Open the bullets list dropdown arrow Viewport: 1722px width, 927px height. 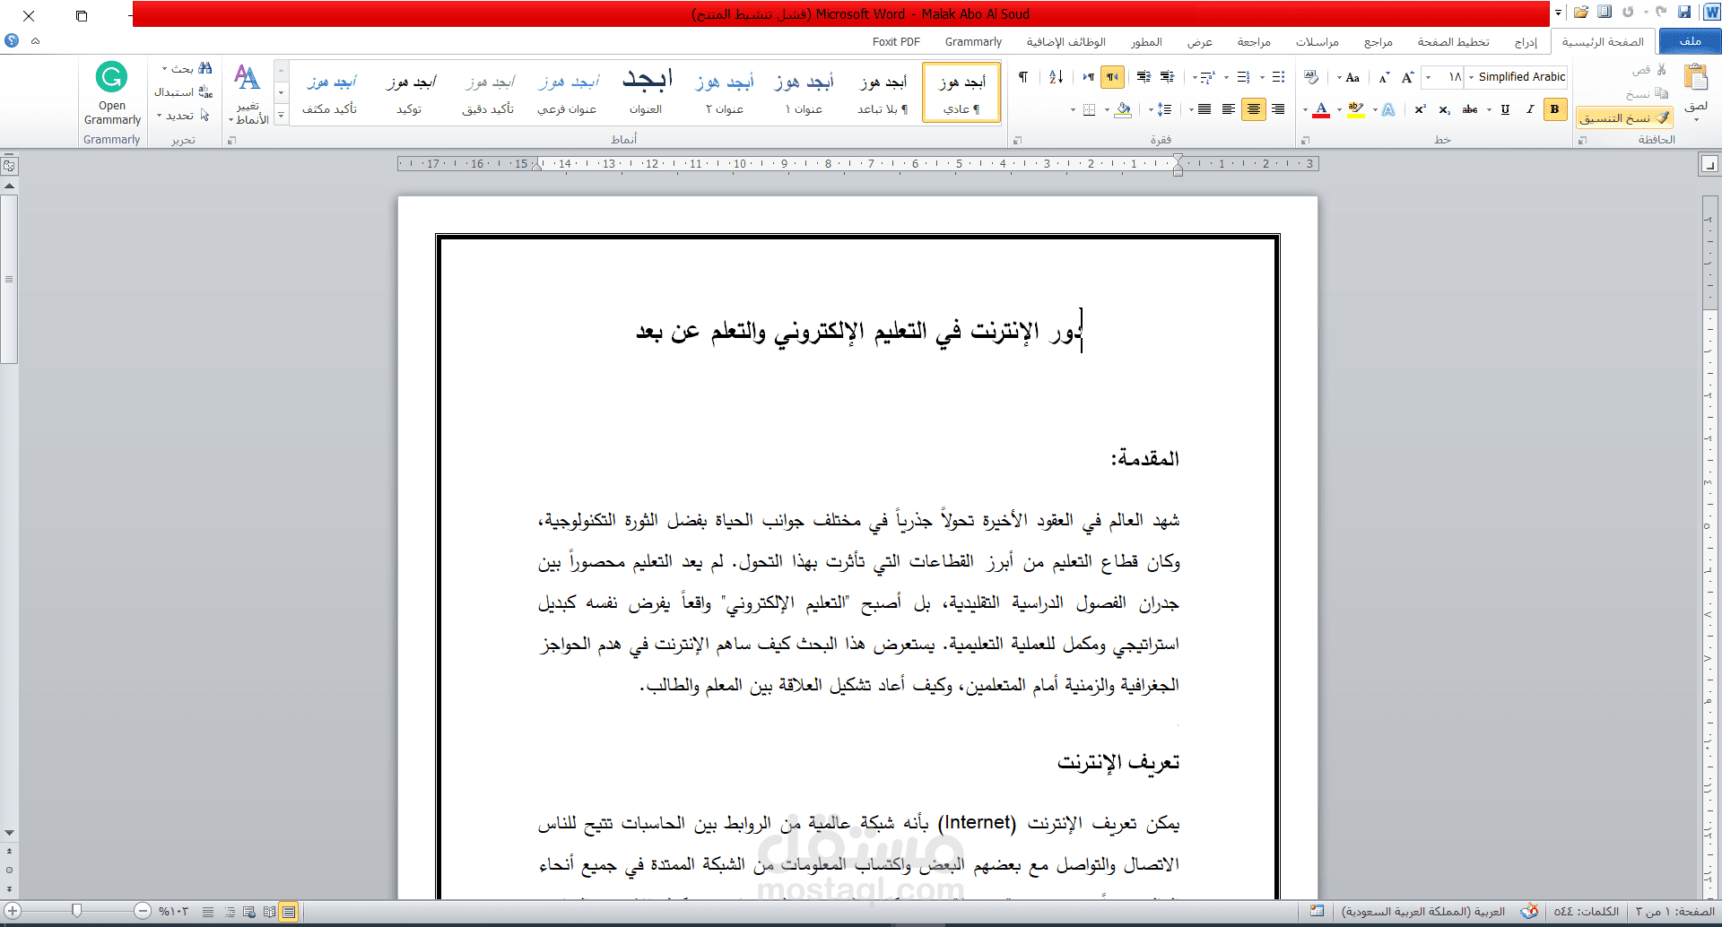pyautogui.click(x=1263, y=77)
